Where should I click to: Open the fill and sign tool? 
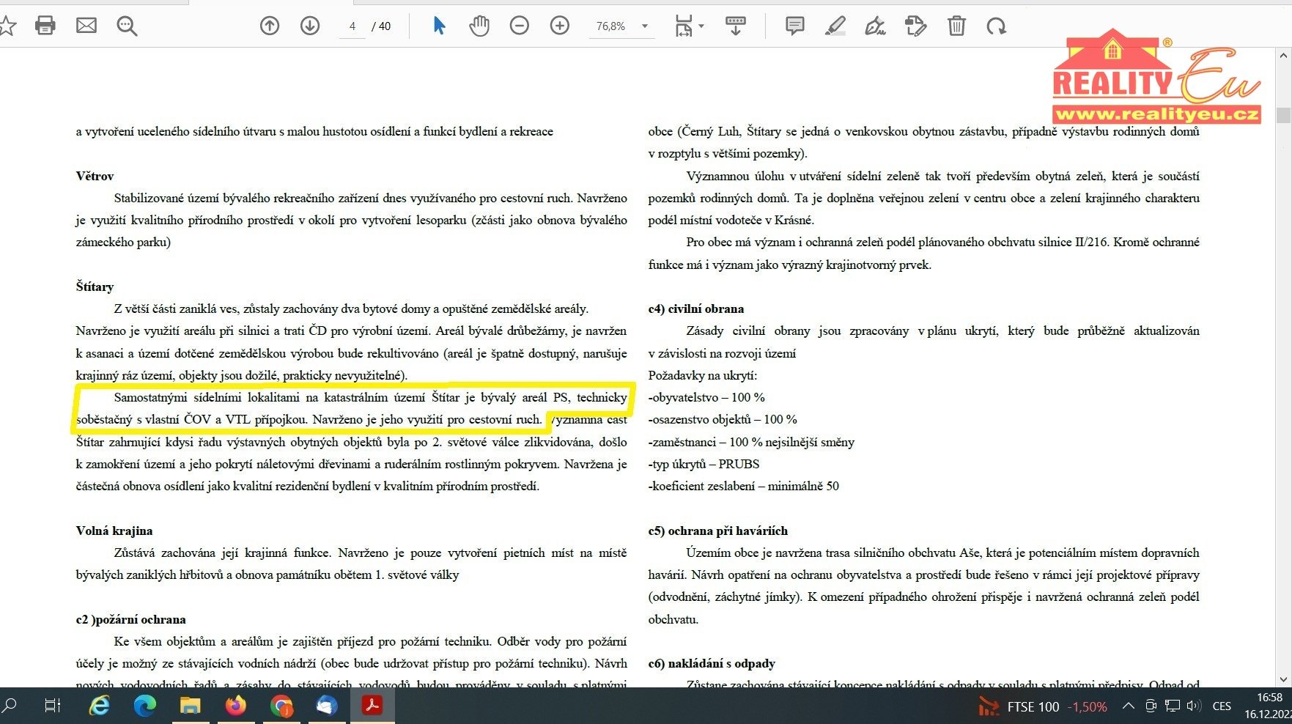[875, 26]
